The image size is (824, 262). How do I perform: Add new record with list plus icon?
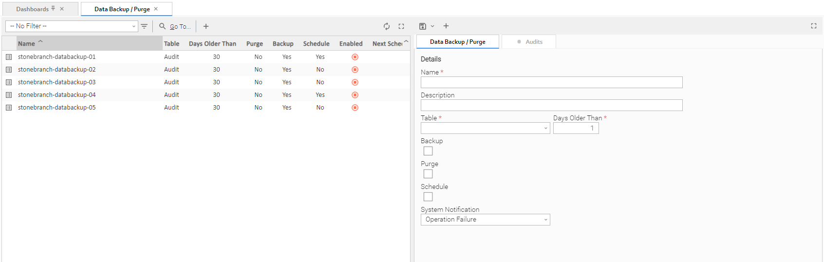206,26
